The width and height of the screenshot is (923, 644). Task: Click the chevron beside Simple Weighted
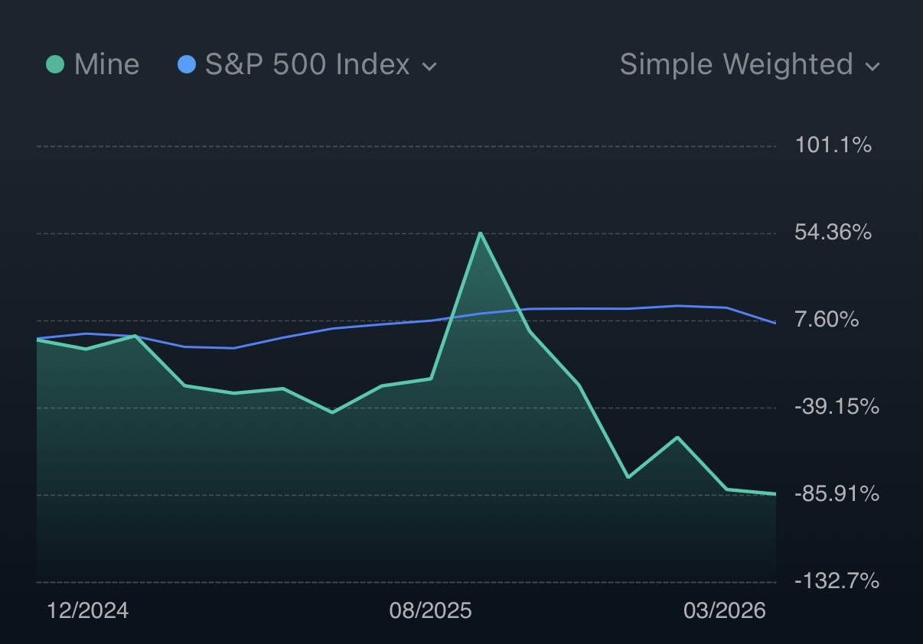(x=872, y=67)
